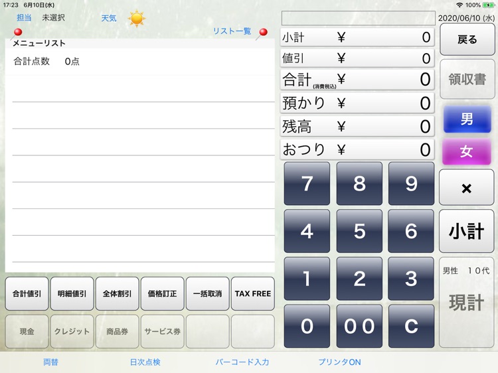Select the 男 male gender button
The width and height of the screenshot is (498, 373).
coord(467,119)
